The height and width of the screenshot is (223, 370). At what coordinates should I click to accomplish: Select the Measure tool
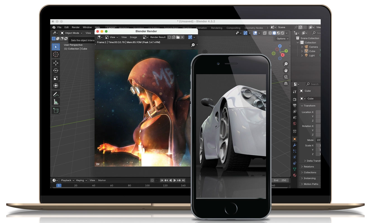pos(56,102)
